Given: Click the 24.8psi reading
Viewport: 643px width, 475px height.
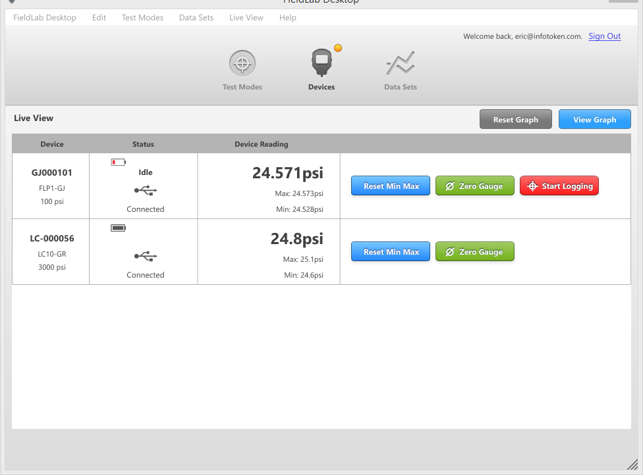Looking at the screenshot, I should [x=296, y=239].
